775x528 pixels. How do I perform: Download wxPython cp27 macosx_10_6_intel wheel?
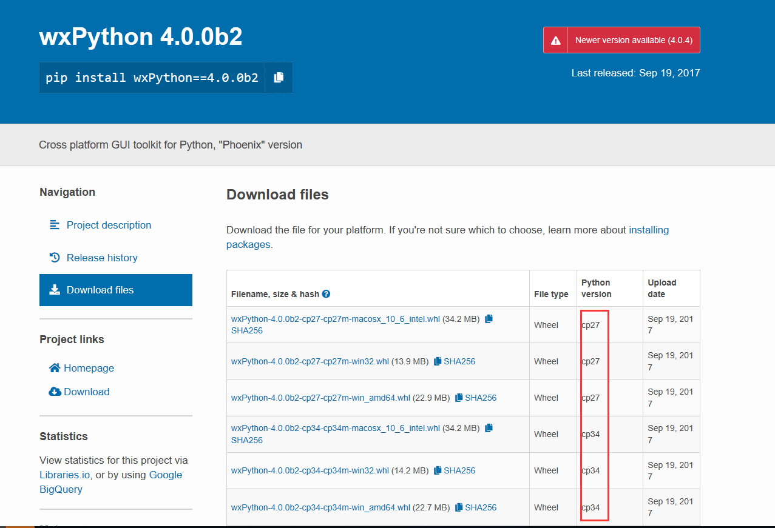pos(336,319)
